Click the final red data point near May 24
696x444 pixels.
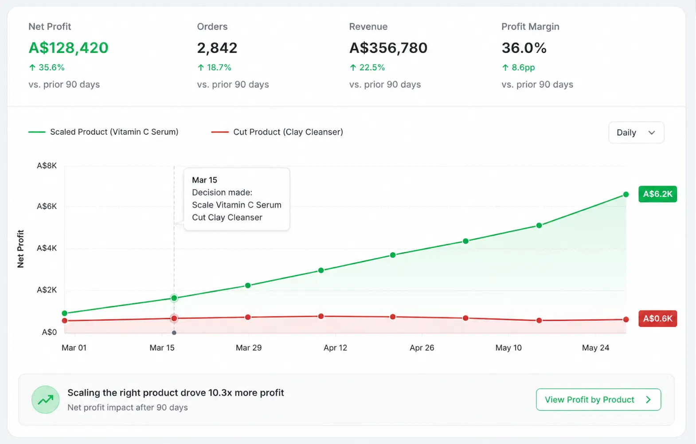pyautogui.click(x=626, y=319)
